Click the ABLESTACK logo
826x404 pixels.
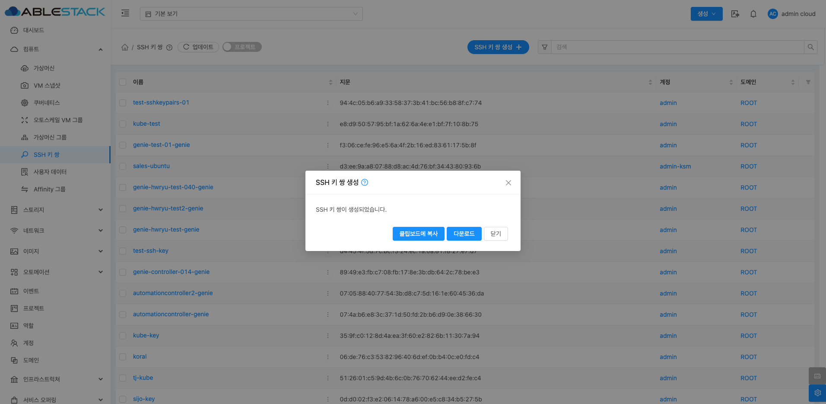(55, 12)
